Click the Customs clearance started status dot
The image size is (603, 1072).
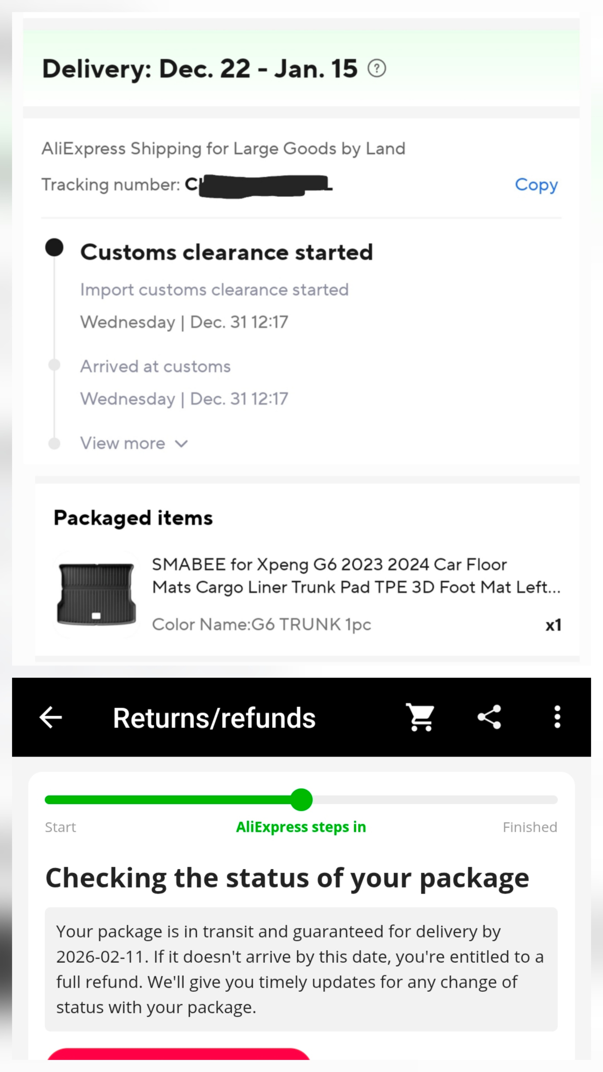[x=54, y=248]
